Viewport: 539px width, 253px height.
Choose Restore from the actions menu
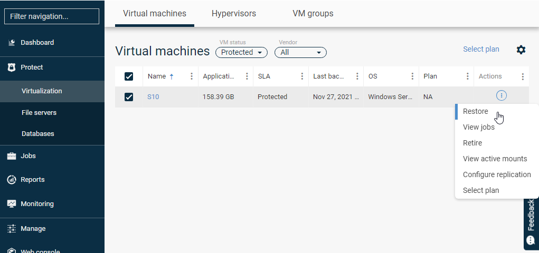pyautogui.click(x=475, y=111)
